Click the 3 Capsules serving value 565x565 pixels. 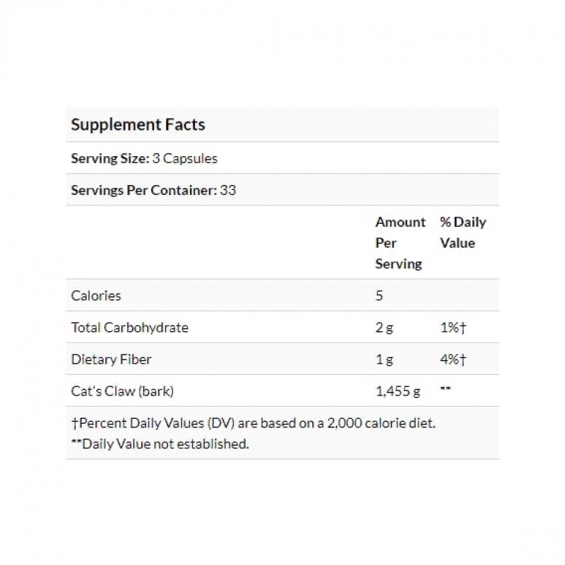pos(184,158)
